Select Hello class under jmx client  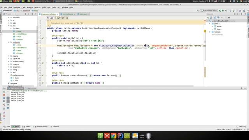19,31
